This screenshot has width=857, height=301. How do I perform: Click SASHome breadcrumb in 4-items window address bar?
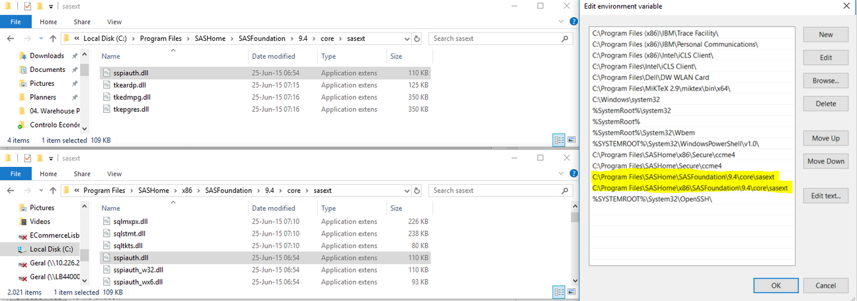point(210,38)
